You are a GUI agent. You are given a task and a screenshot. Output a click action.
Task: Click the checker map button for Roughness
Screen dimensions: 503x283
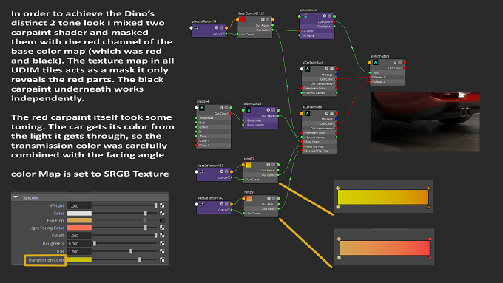tap(162, 244)
